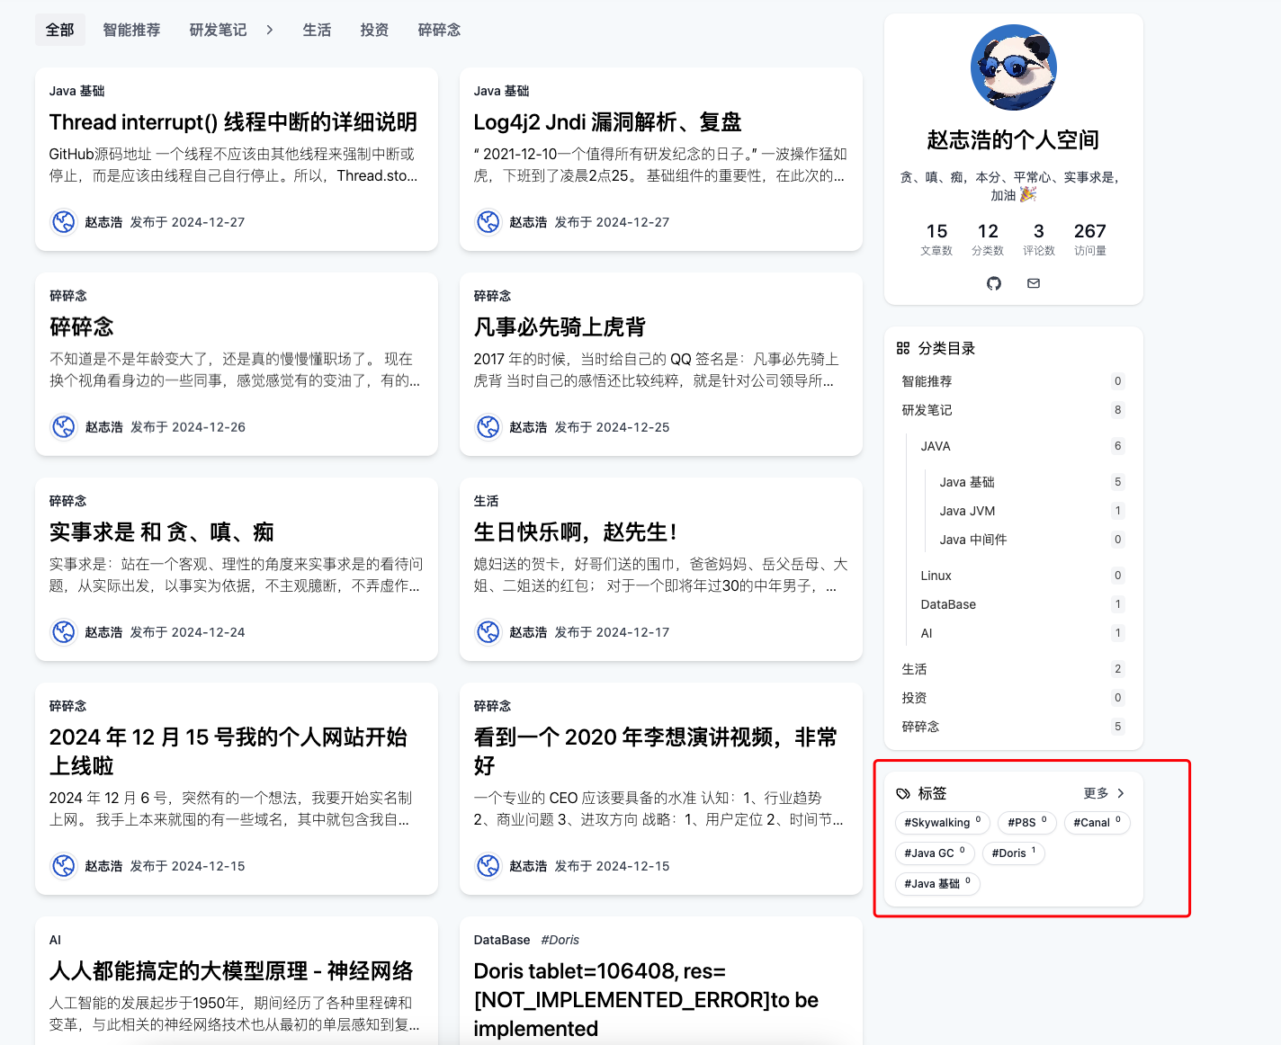Open article 实事求是 和 贪、嗔、痴
This screenshot has height=1045, width=1281.
point(162,532)
